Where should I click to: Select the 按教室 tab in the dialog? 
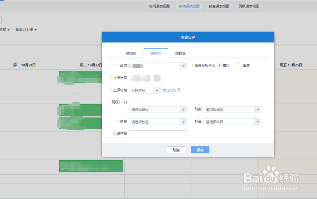click(180, 53)
